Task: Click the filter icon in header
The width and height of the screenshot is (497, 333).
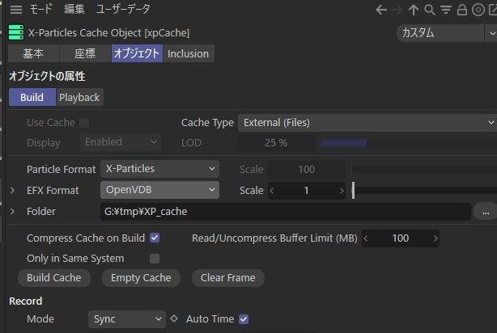Action: point(446,10)
